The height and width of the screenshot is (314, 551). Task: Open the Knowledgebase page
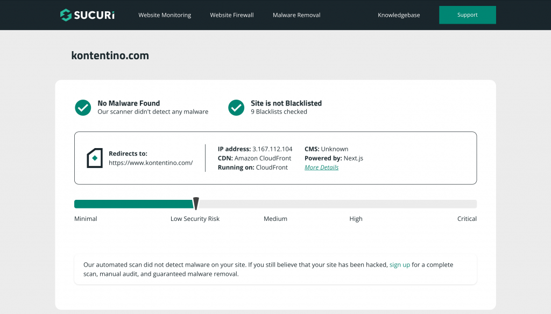click(x=399, y=15)
